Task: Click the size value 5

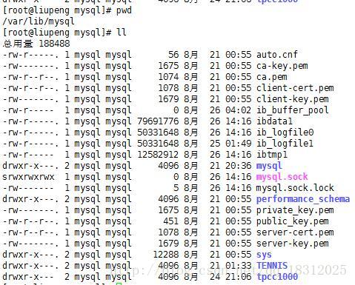Action: (176, 188)
